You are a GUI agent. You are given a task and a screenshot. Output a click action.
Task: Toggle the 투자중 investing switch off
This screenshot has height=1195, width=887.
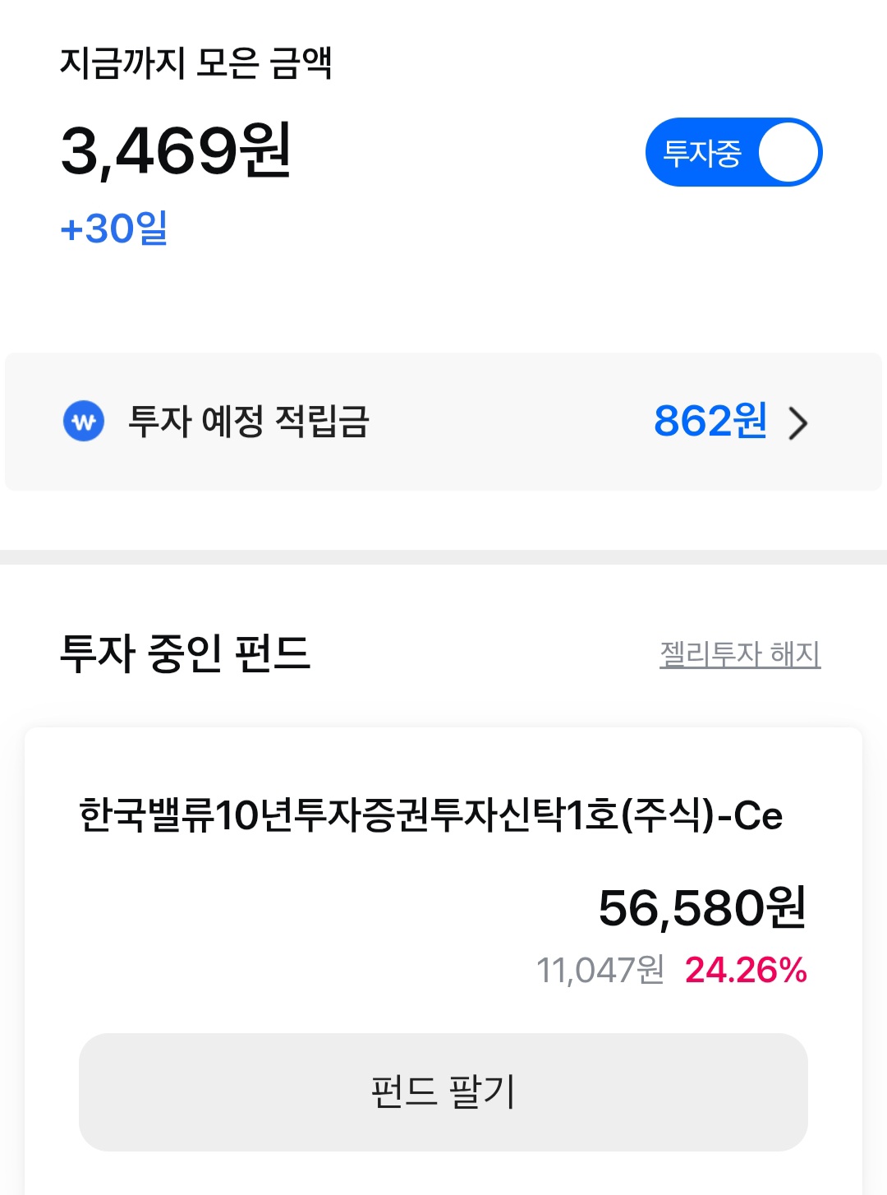733,152
